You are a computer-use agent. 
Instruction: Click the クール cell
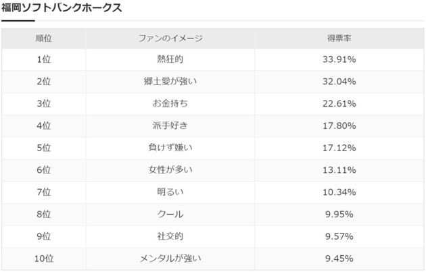tap(170, 214)
